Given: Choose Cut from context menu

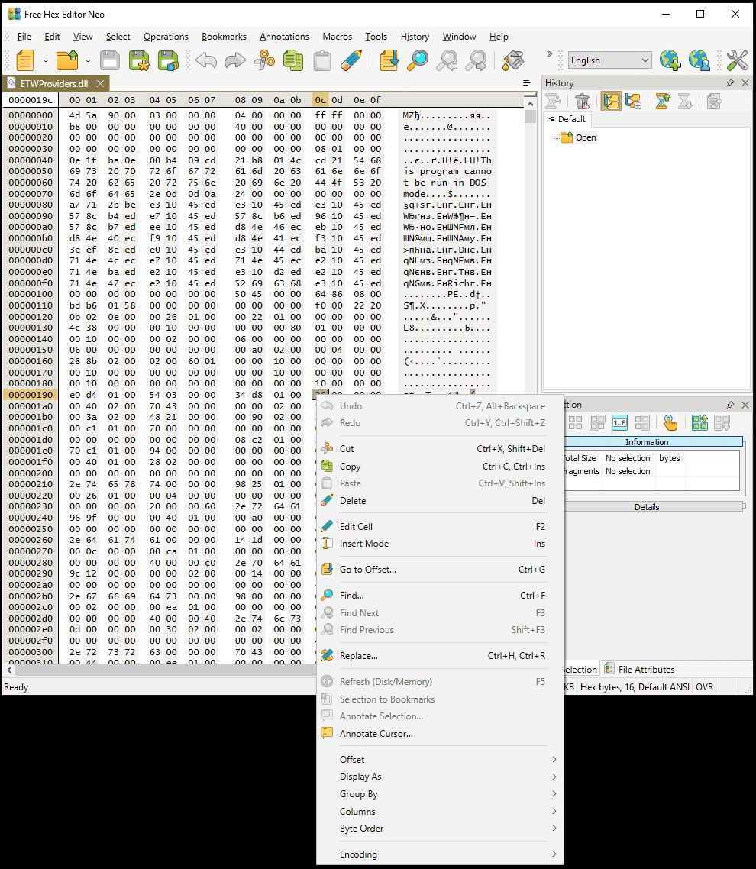Looking at the screenshot, I should [x=440, y=449].
